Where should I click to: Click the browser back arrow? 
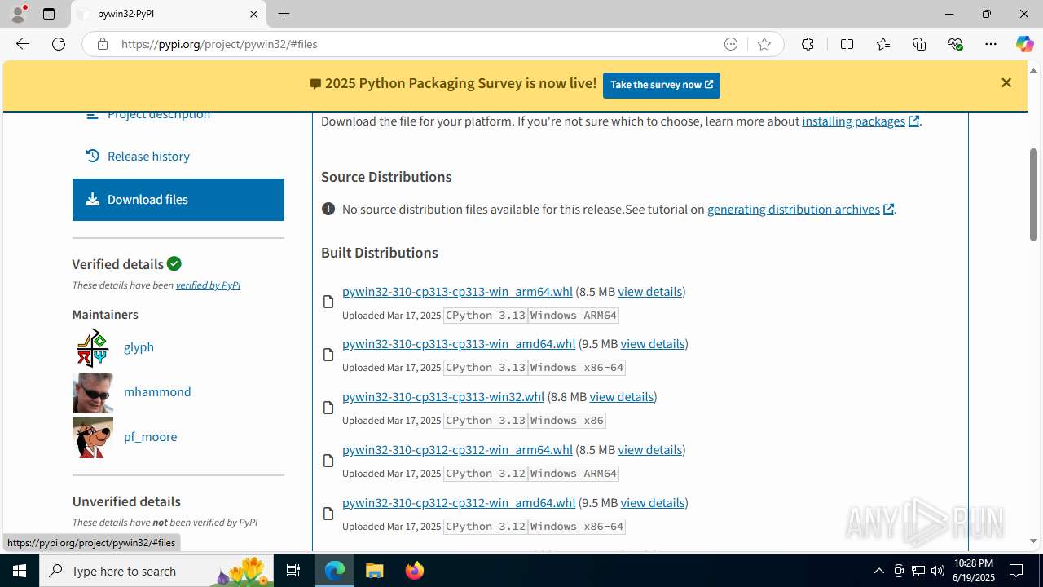click(23, 44)
